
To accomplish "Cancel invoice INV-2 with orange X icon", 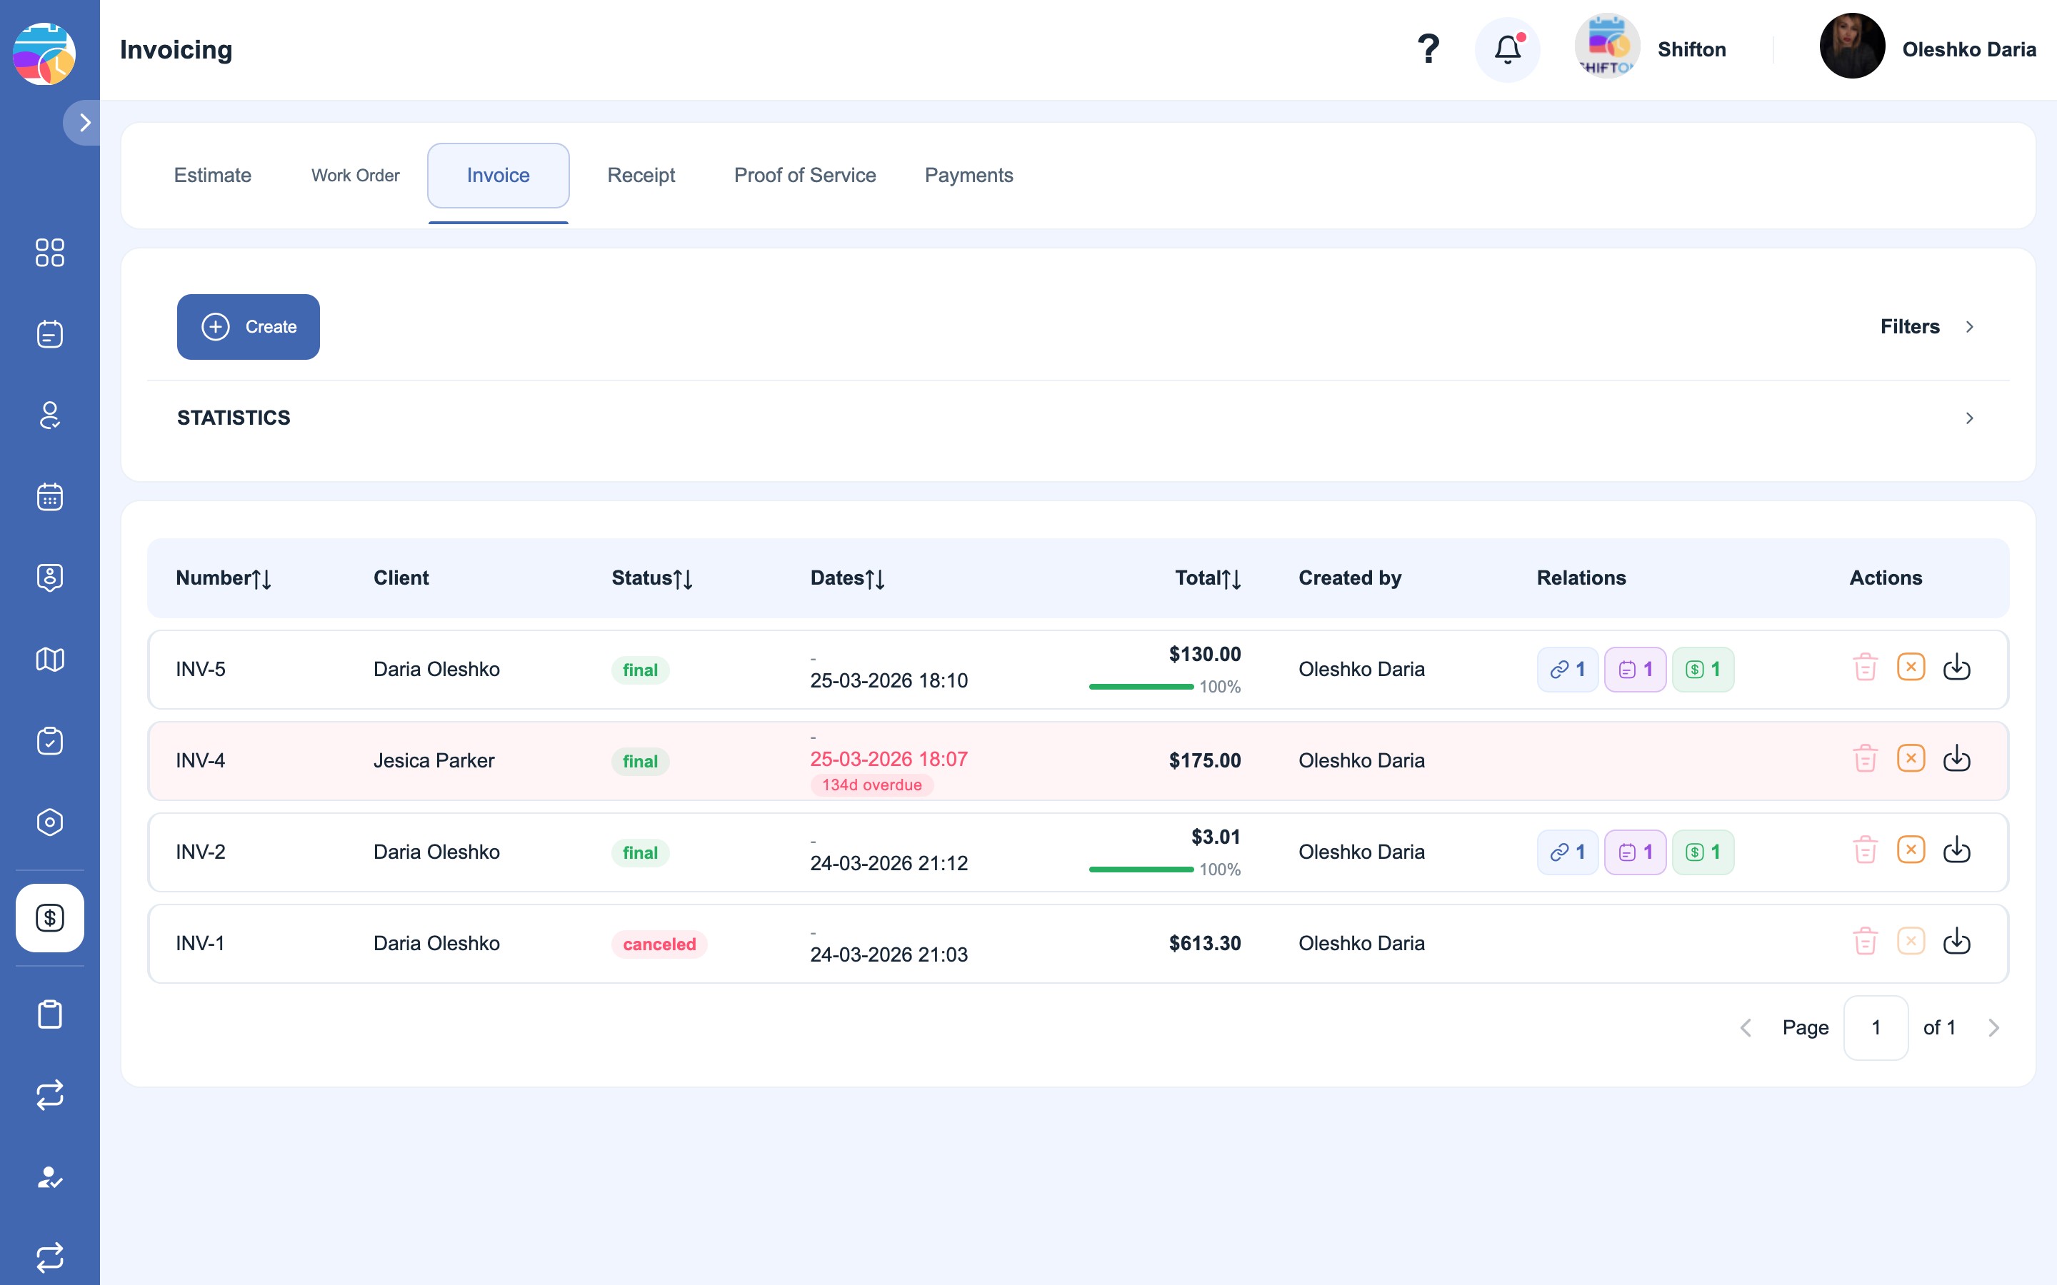I will (1911, 850).
